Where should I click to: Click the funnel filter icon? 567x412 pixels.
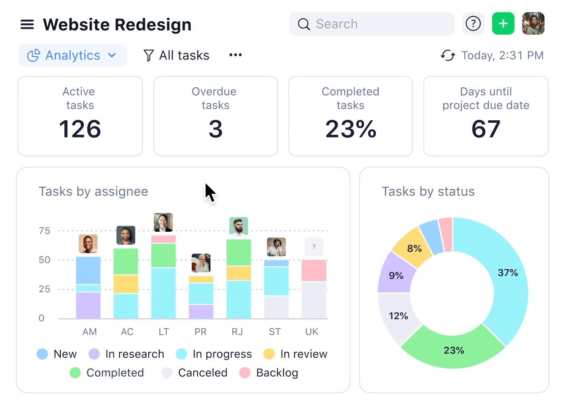coord(149,56)
